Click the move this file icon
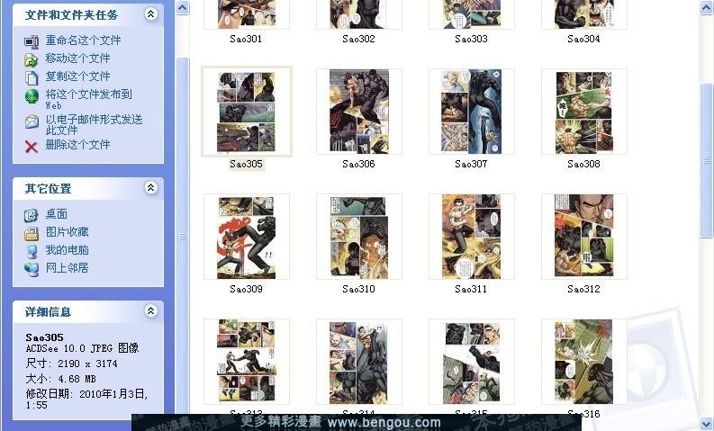 pyautogui.click(x=31, y=59)
